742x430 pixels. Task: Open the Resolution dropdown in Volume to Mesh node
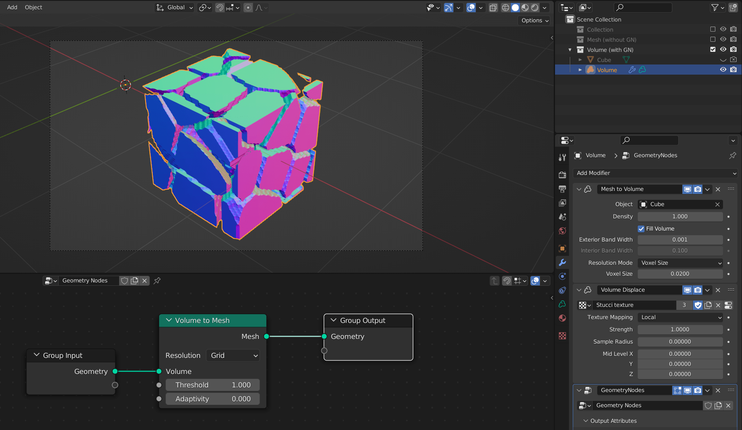pos(233,355)
